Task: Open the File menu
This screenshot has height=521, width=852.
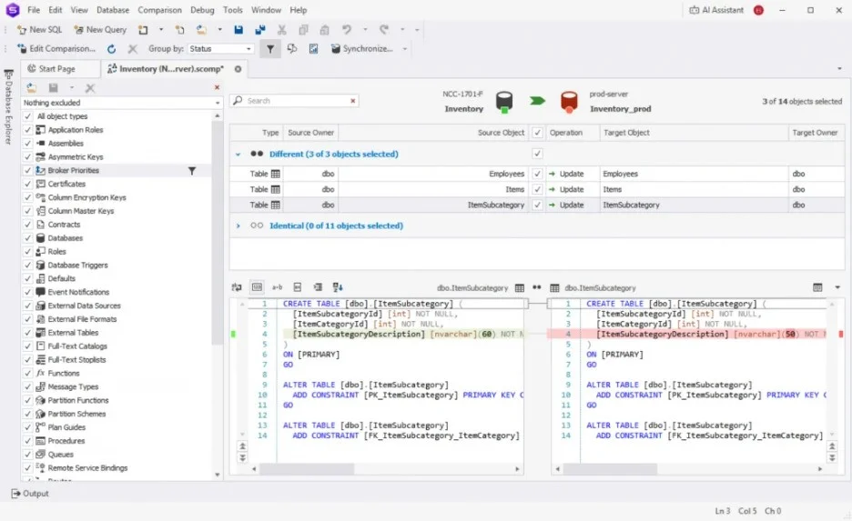Action: tap(34, 10)
